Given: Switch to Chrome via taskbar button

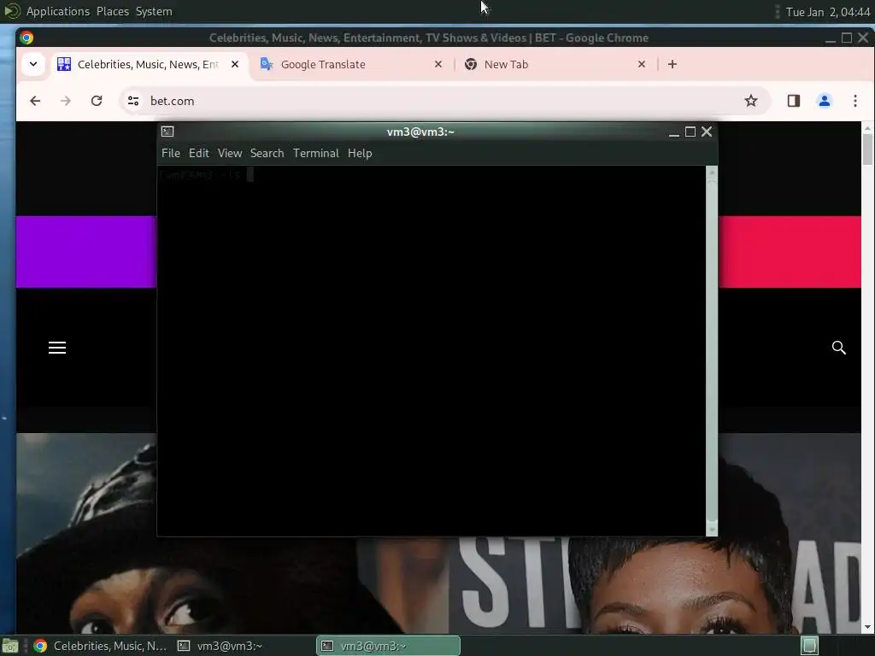Looking at the screenshot, I should (x=101, y=646).
